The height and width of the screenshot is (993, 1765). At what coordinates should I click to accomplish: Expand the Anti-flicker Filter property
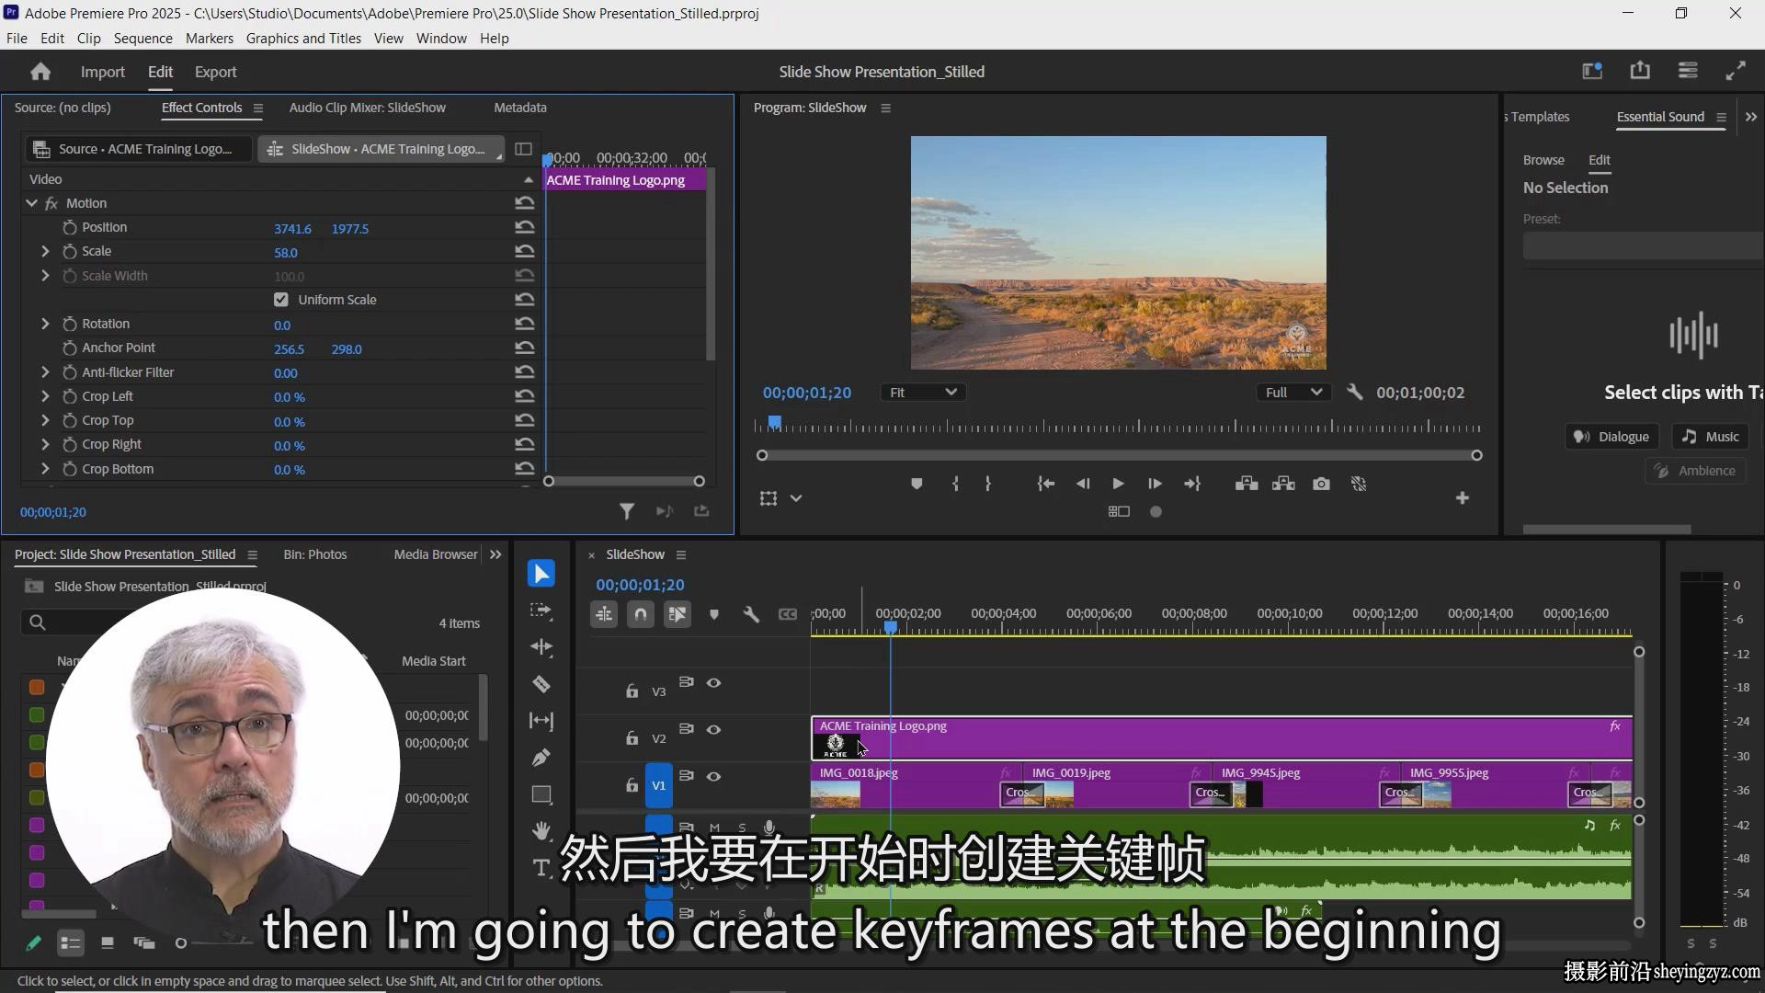point(45,372)
